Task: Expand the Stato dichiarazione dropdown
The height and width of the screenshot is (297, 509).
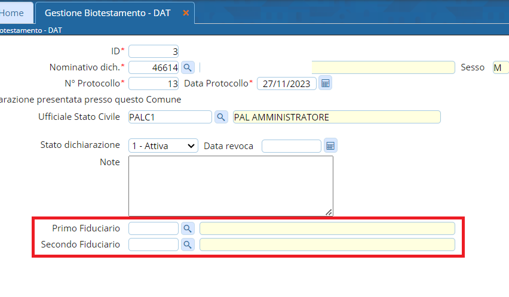Action: (163, 146)
